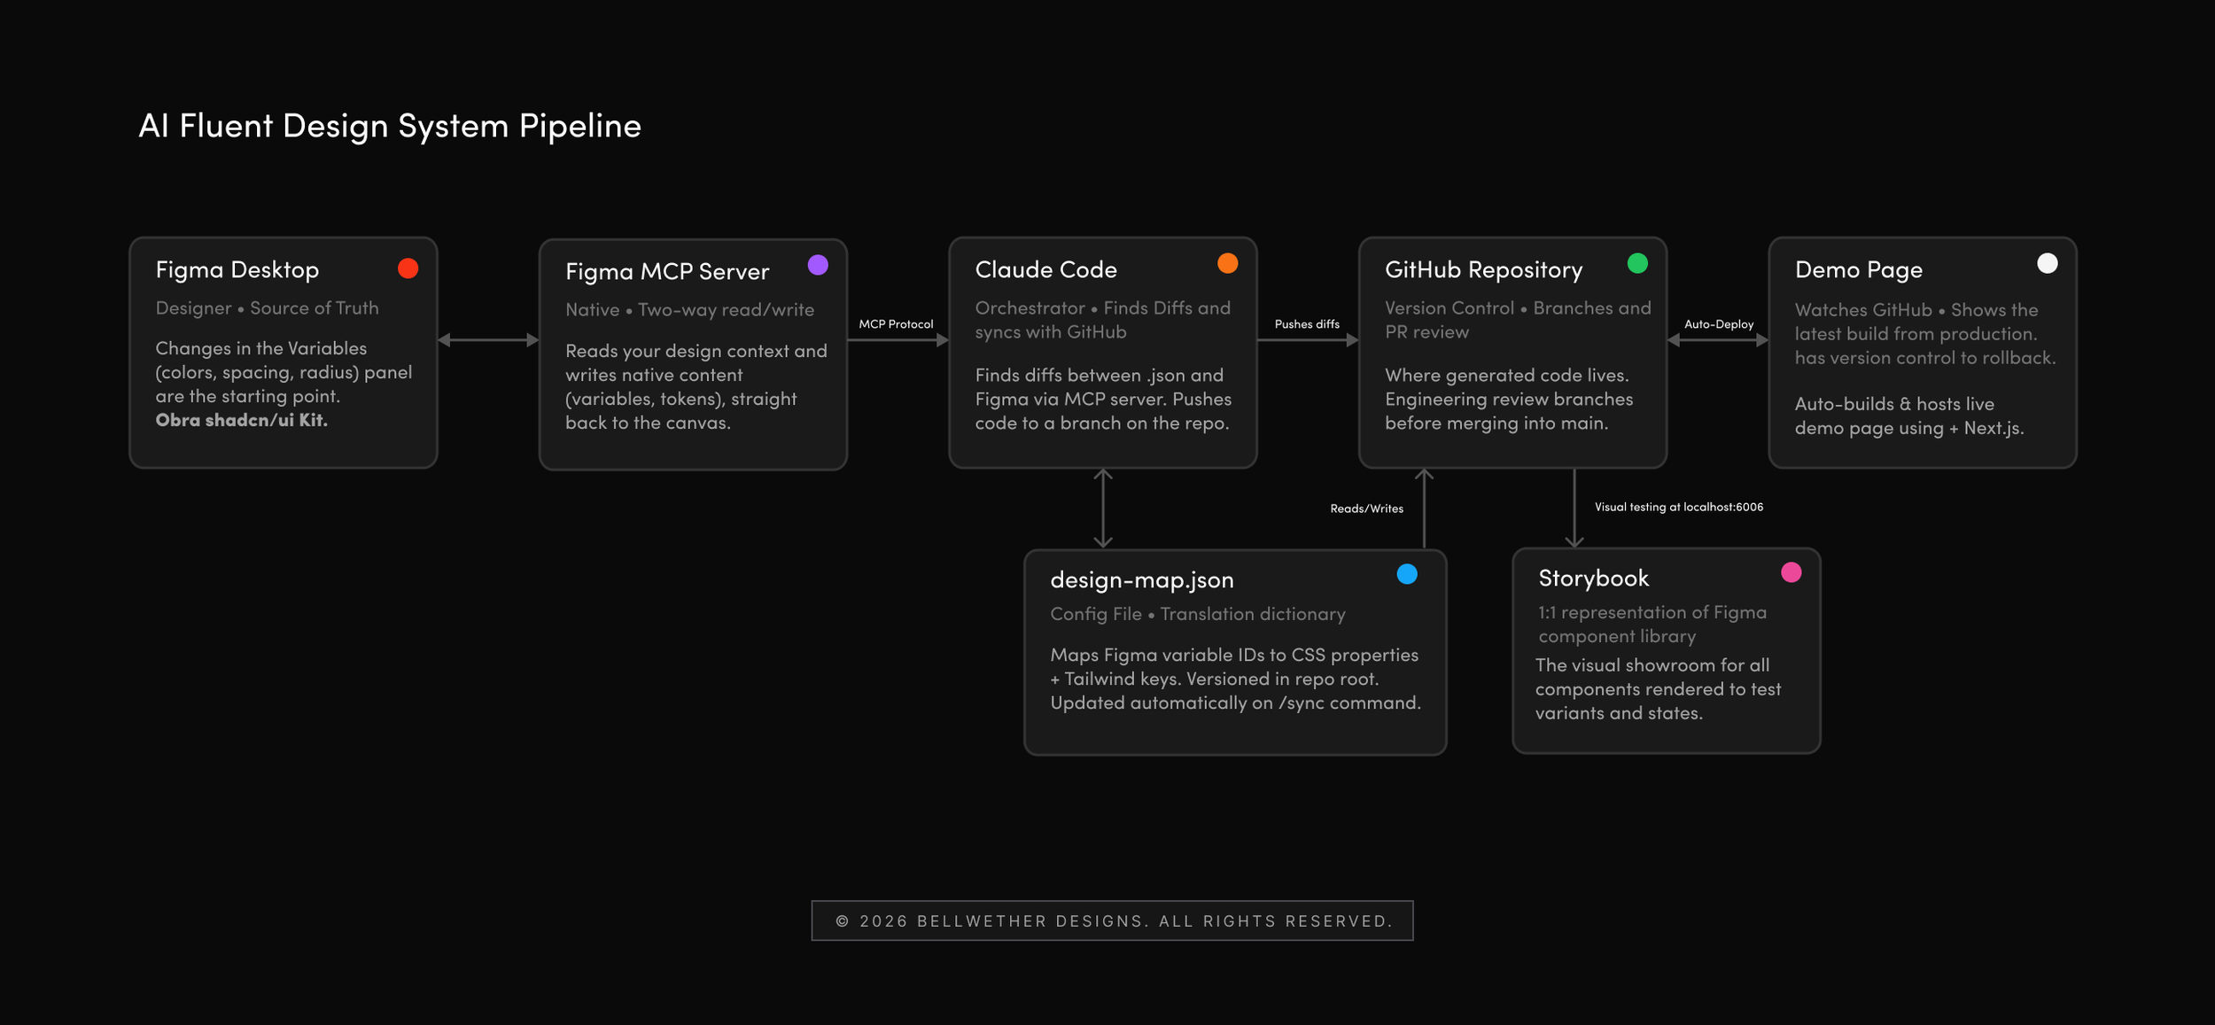This screenshot has width=2215, height=1025.
Task: Select the GitHub Repository card title
Action: point(1483,269)
